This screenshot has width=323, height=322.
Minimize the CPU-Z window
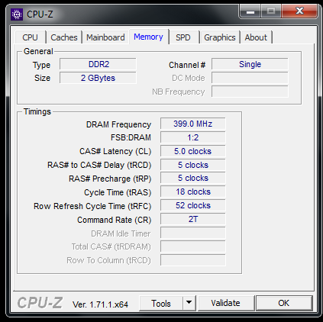(x=250, y=11)
